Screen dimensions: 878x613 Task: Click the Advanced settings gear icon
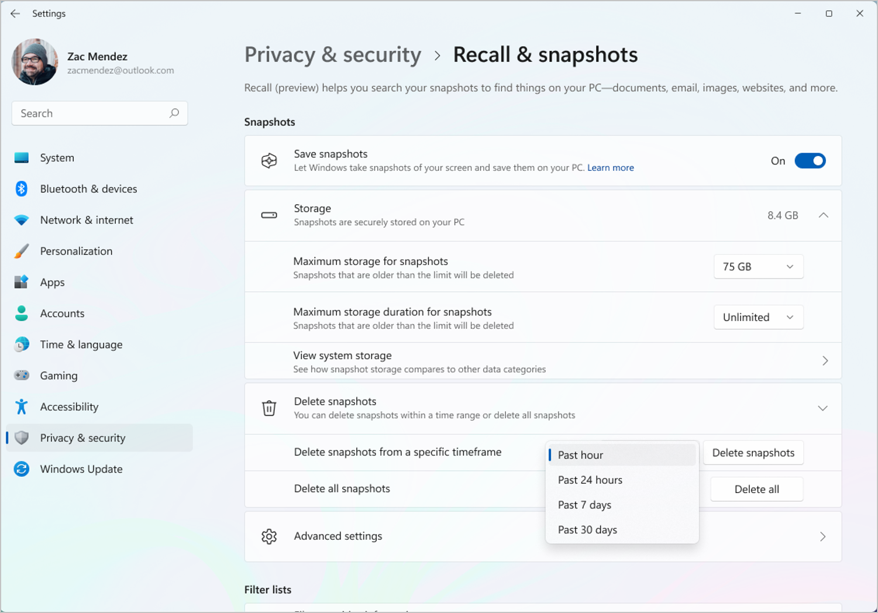(269, 536)
